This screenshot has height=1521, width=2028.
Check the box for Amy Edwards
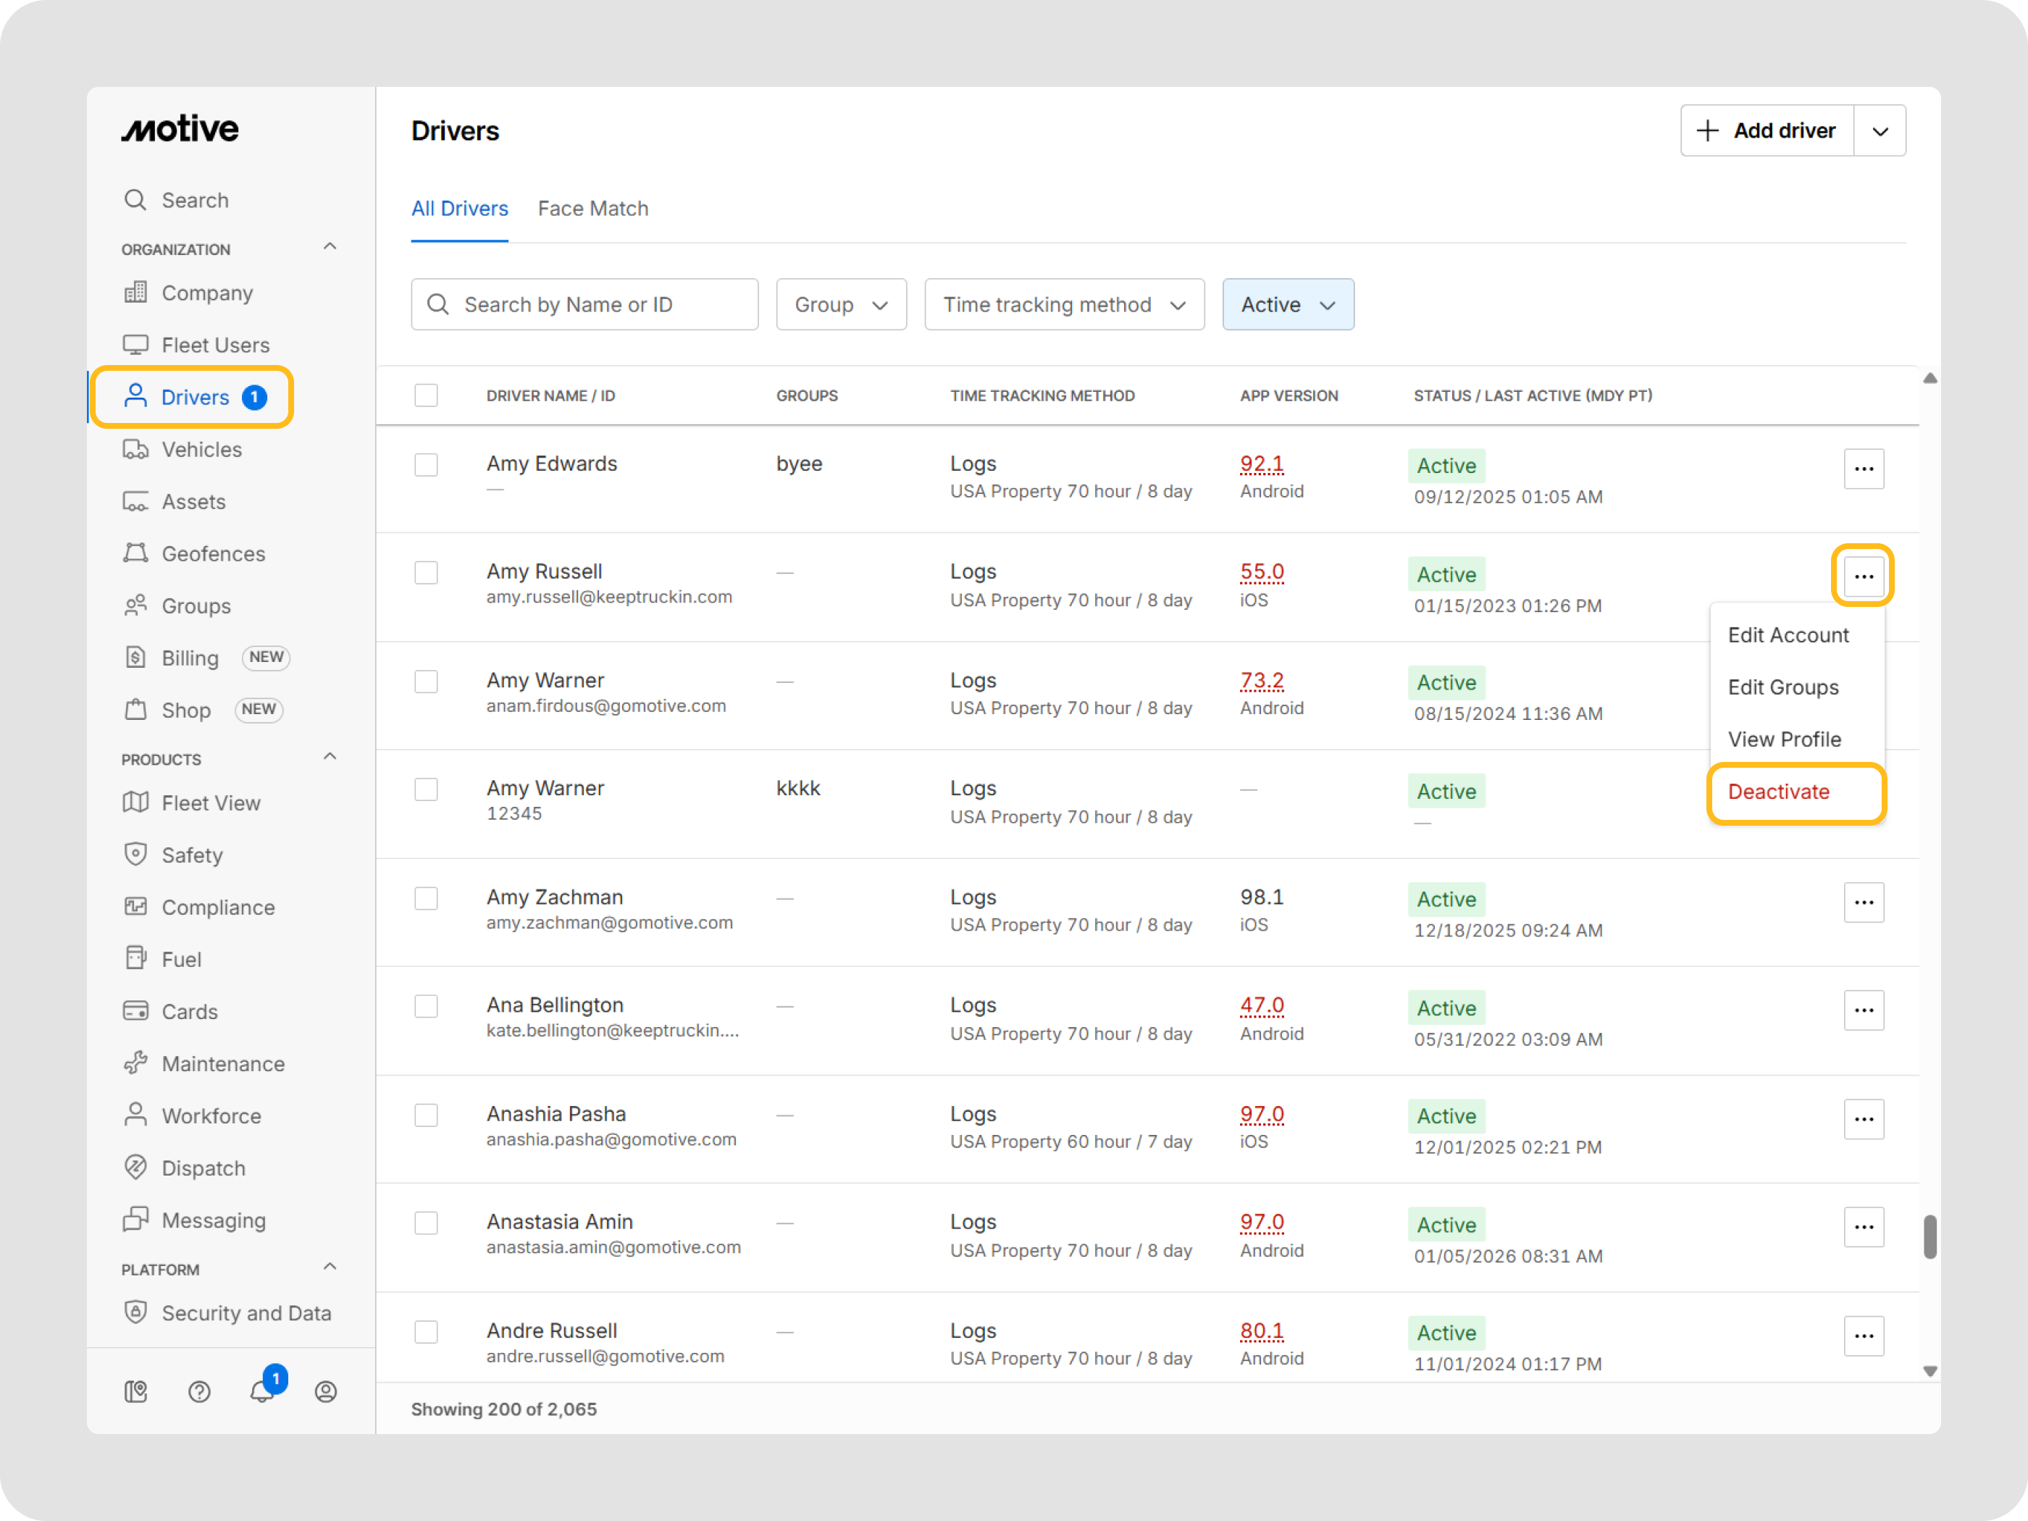point(427,465)
